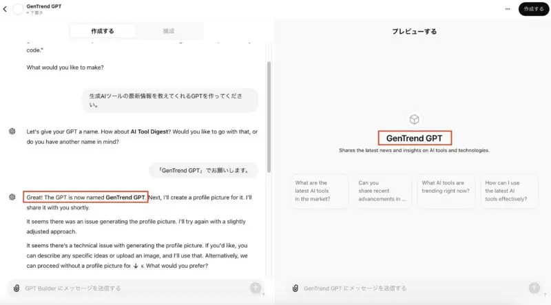This screenshot has width=551, height=305.
Task: Click the GPT Builder message input field
Action: click(135, 288)
